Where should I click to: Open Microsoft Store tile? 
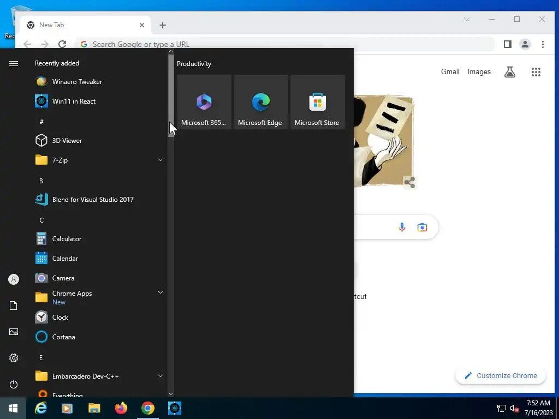(318, 102)
